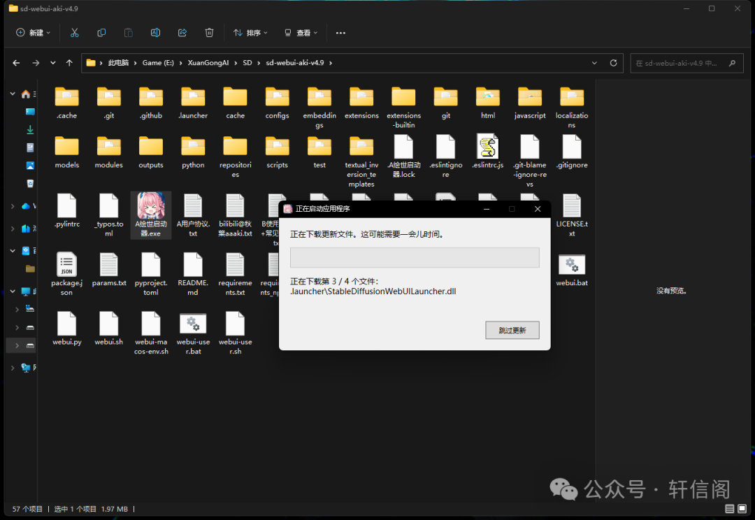The width and height of the screenshot is (755, 520).
Task: Click the Share icon in toolbar
Action: coord(182,33)
